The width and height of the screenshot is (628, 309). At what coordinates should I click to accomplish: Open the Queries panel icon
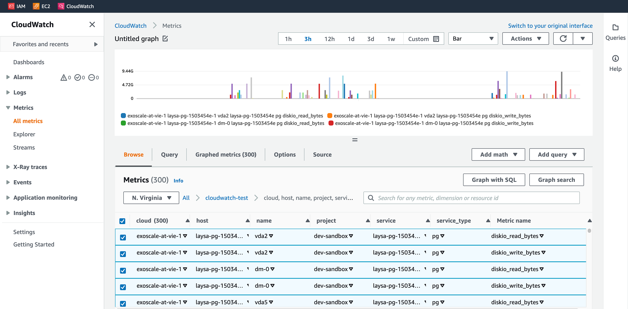pyautogui.click(x=615, y=28)
